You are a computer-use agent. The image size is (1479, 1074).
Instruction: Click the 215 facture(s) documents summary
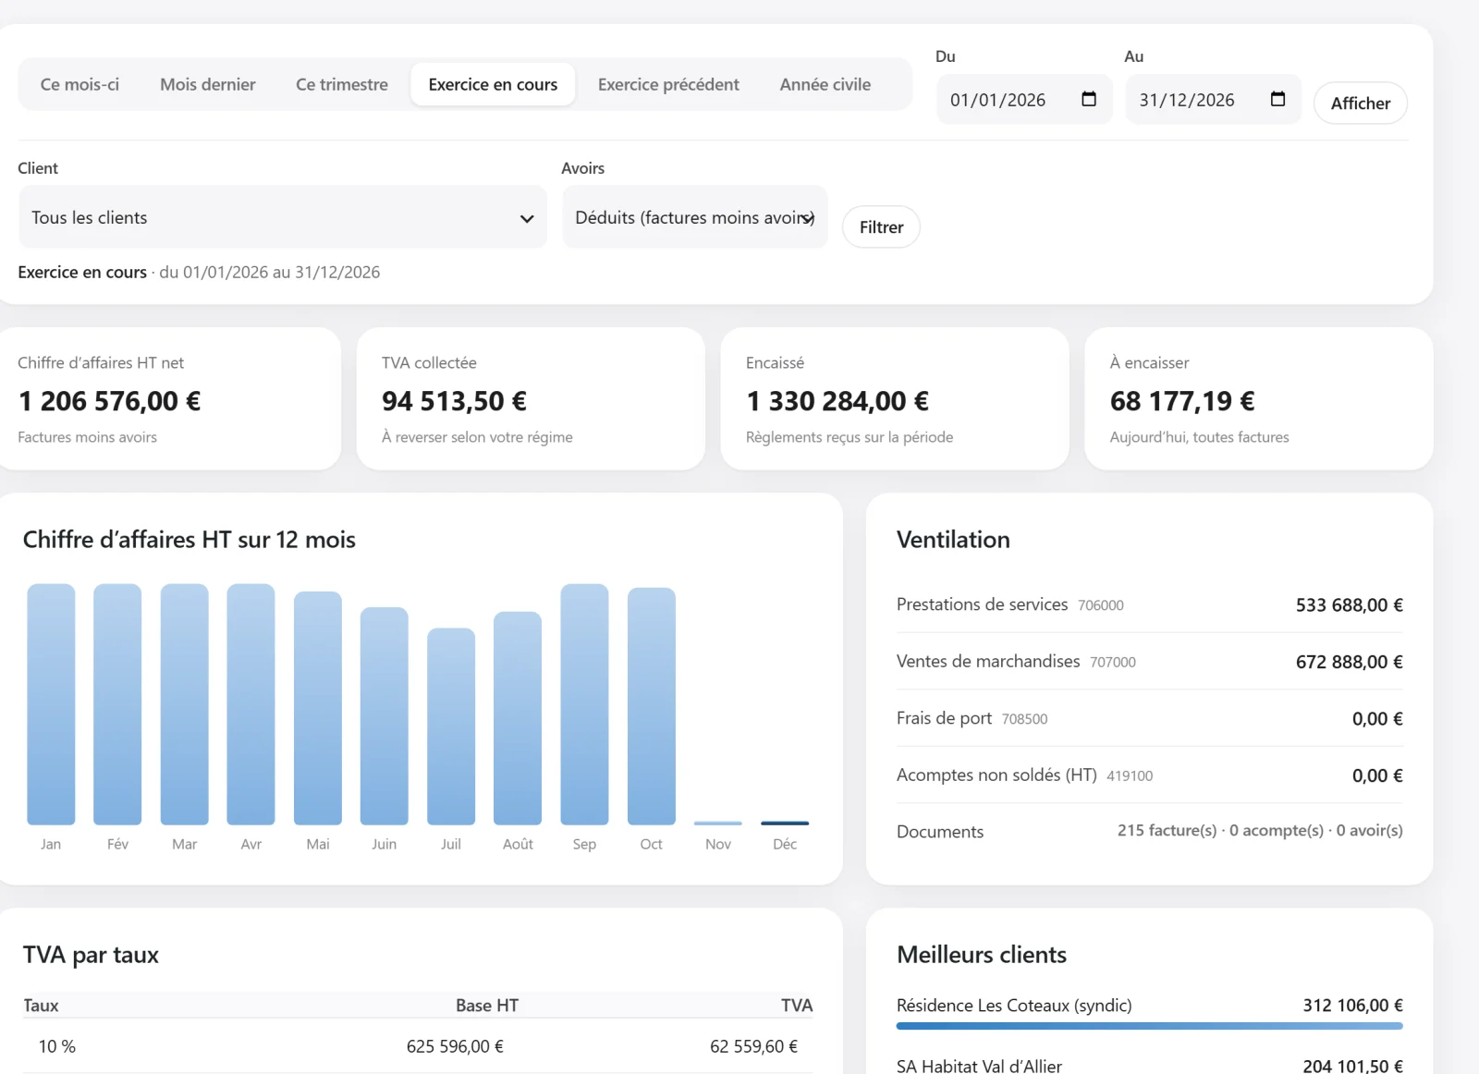coord(1259,830)
